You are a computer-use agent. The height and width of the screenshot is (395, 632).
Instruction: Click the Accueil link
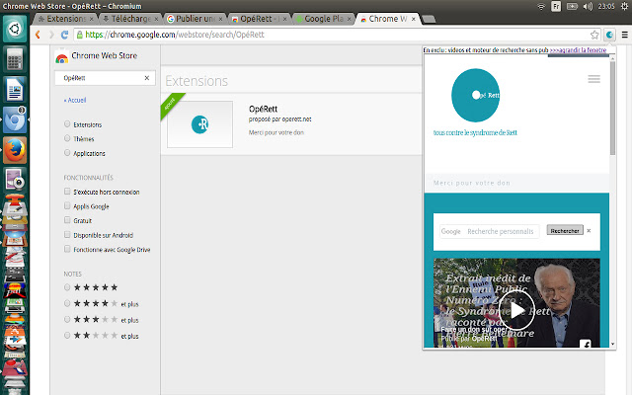pos(75,100)
